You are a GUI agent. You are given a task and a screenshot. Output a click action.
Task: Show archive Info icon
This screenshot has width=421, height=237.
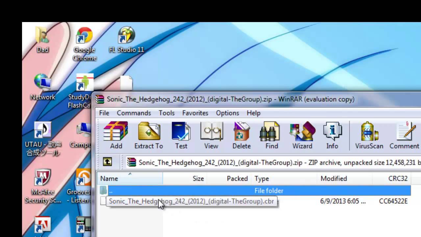tap(332, 135)
